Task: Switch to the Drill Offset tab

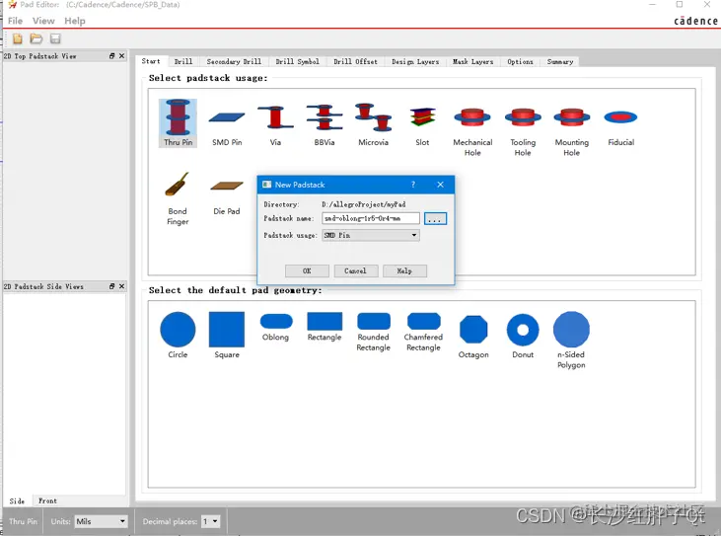Action: tap(355, 61)
